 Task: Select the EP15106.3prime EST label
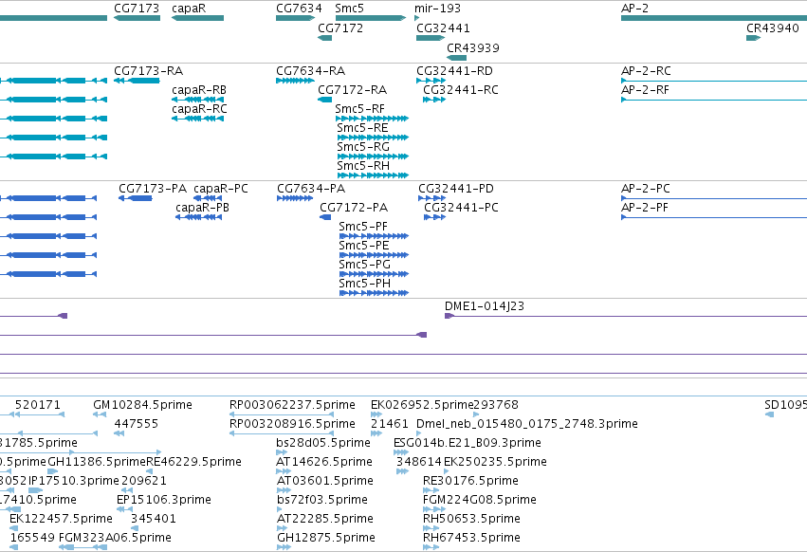pyautogui.click(x=164, y=500)
